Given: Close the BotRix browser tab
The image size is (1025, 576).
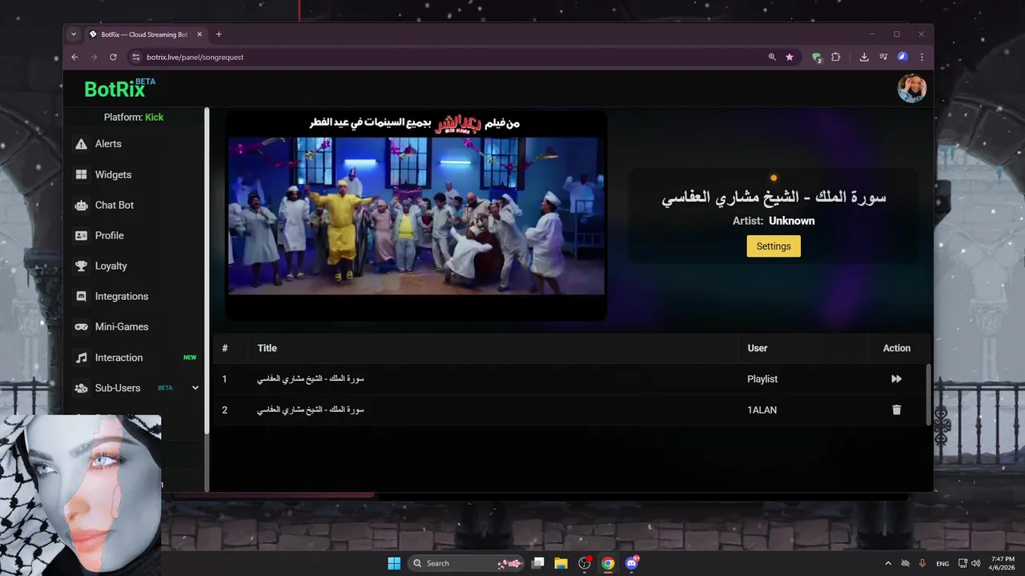Looking at the screenshot, I should tap(199, 34).
